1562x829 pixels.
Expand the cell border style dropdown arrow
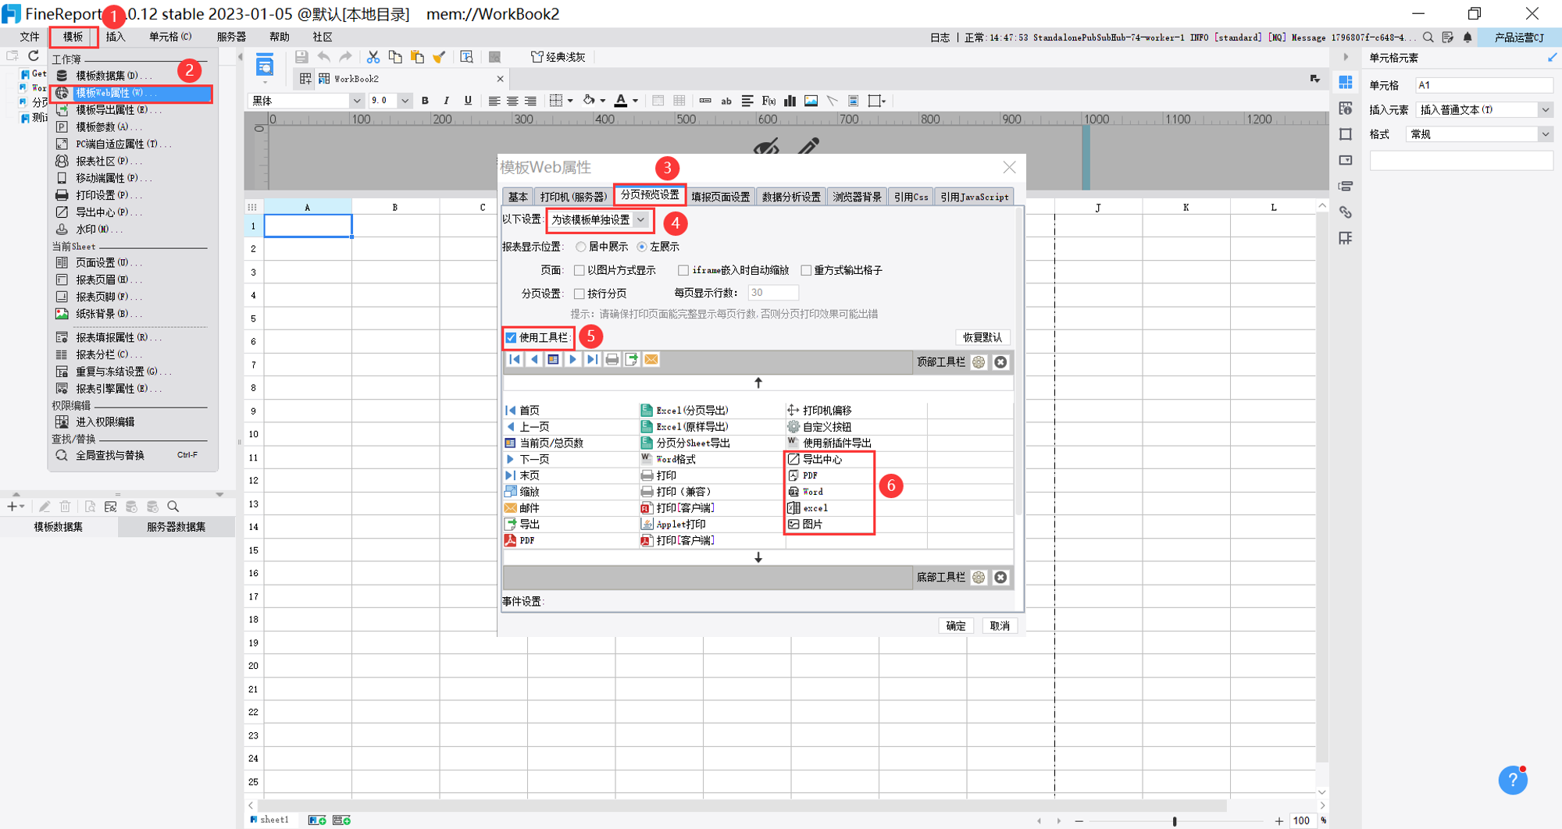tap(571, 101)
